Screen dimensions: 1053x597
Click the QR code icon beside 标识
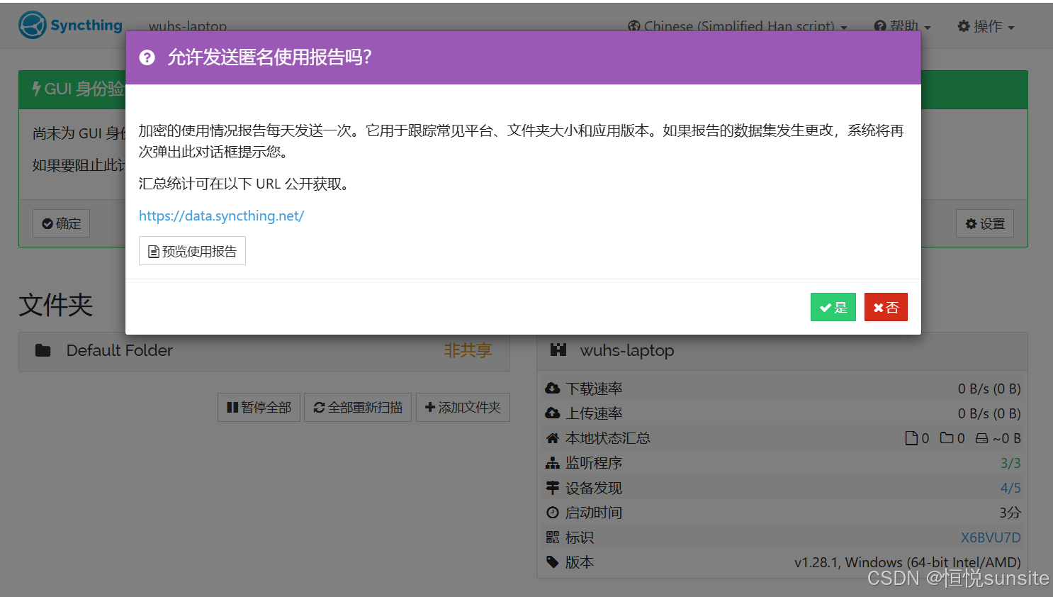(553, 537)
